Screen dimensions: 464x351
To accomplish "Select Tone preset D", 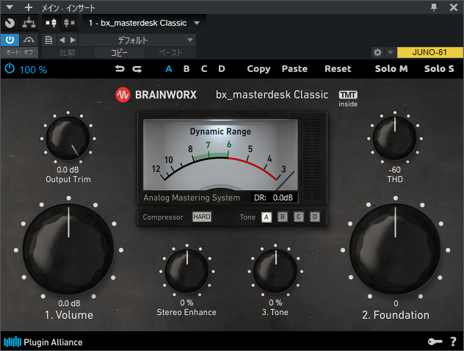I will [x=315, y=217].
